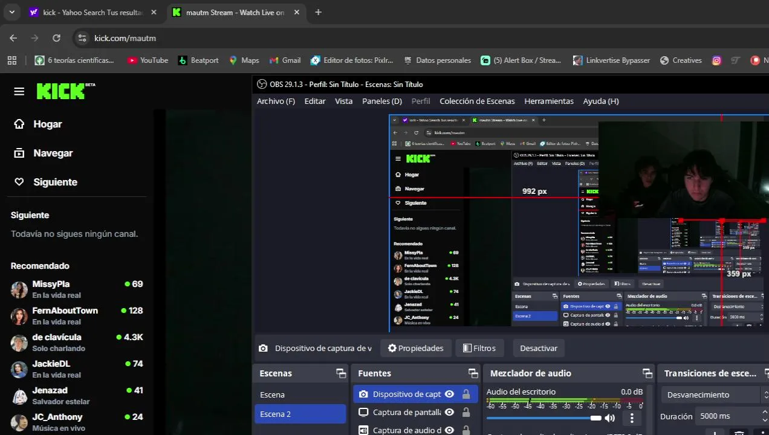Open MissyPla recommended channel

pyautogui.click(x=77, y=289)
